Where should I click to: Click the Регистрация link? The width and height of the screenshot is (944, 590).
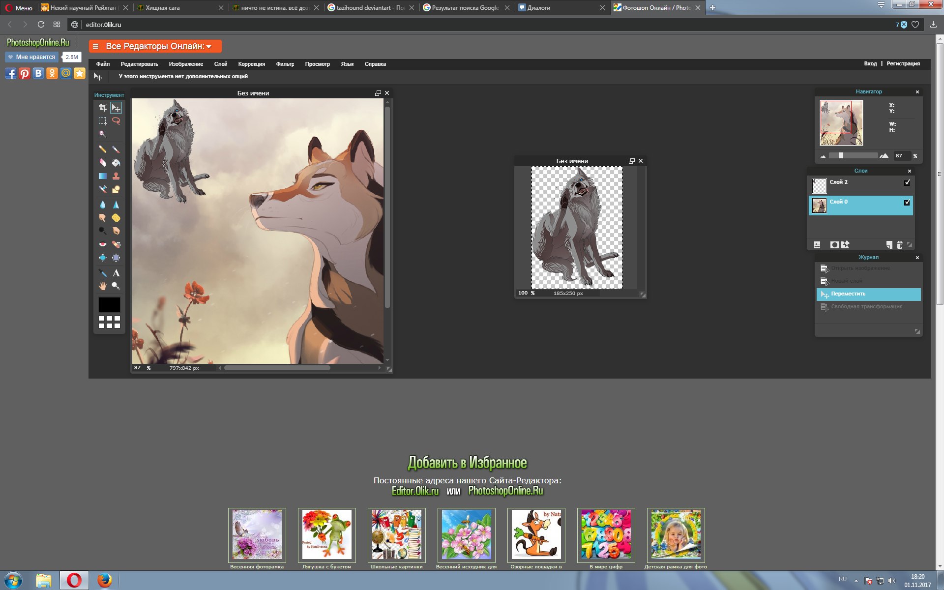click(x=903, y=63)
